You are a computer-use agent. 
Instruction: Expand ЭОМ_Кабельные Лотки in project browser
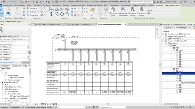point(2,87)
